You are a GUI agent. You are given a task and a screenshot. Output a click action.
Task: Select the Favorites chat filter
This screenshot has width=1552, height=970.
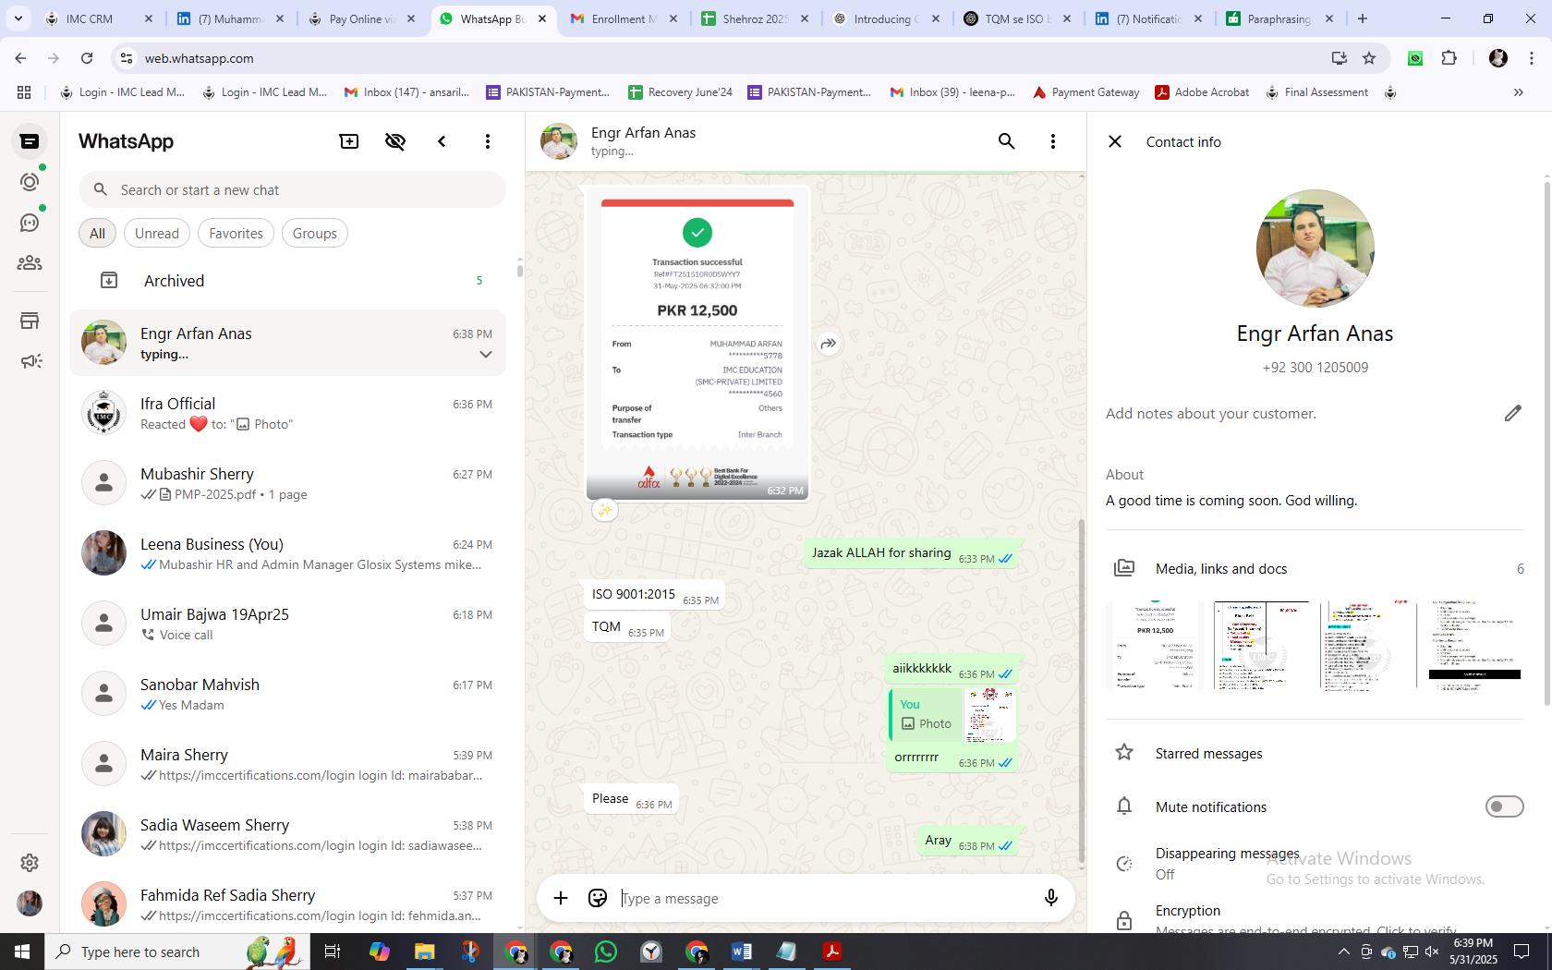pos(236,233)
